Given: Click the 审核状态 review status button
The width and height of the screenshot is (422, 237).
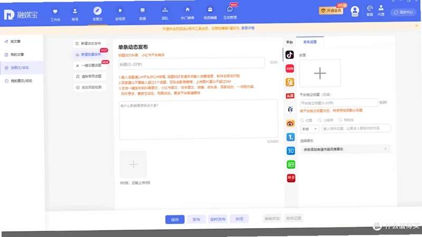Looking at the screenshot, I should [x=272, y=219].
